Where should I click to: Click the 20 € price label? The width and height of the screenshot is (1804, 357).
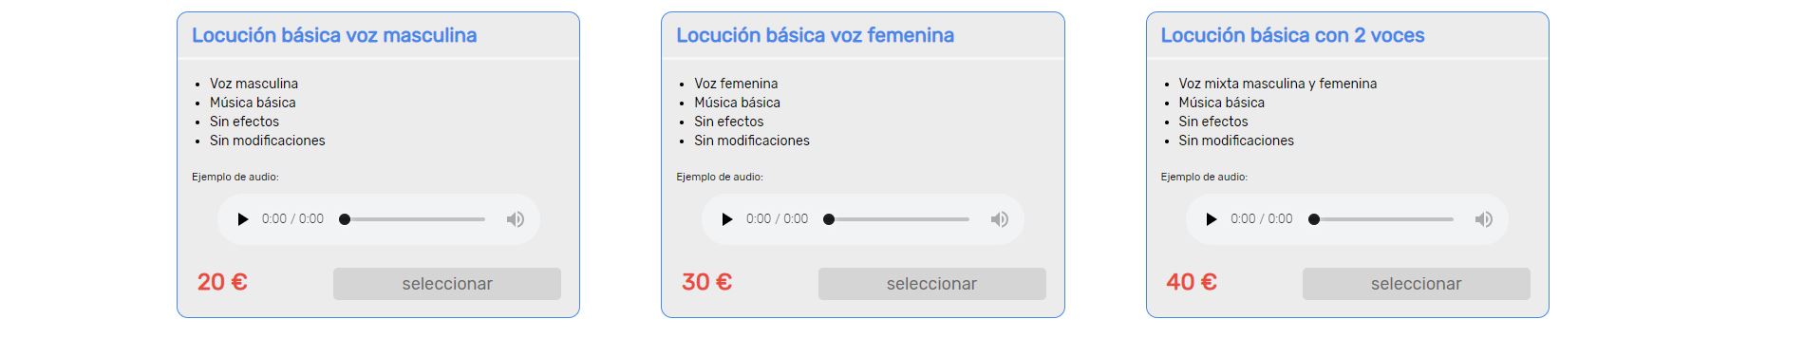click(222, 282)
